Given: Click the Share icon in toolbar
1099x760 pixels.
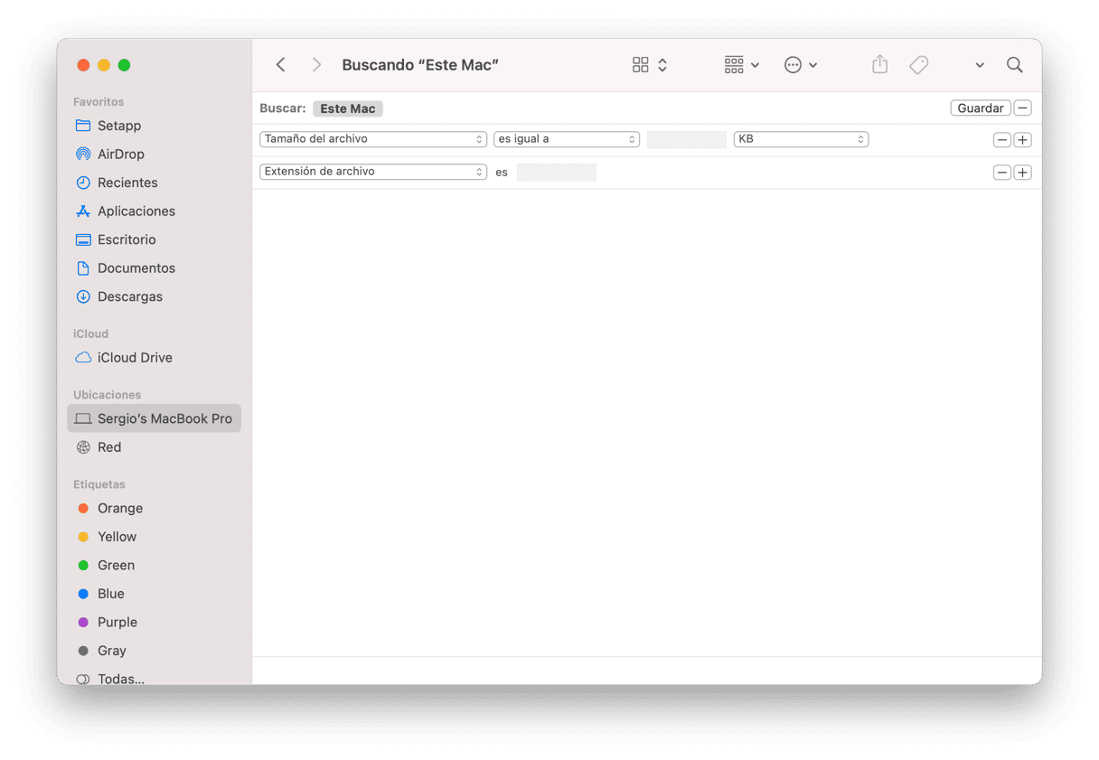Looking at the screenshot, I should (x=880, y=65).
